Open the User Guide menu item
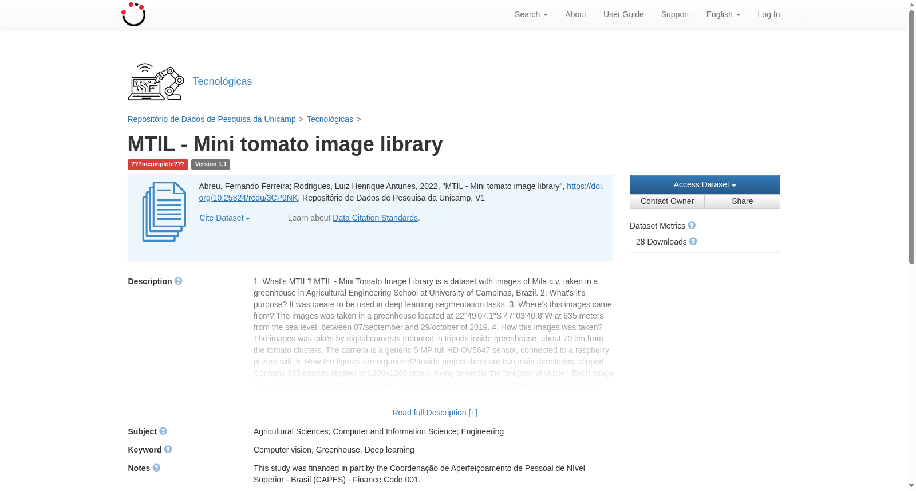Viewport: 916px width, 491px height. tap(623, 14)
